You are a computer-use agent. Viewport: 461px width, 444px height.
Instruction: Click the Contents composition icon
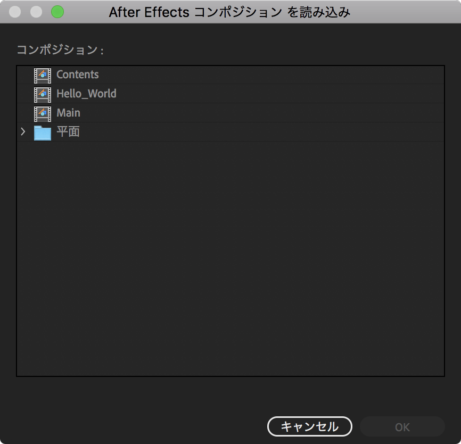(x=43, y=75)
